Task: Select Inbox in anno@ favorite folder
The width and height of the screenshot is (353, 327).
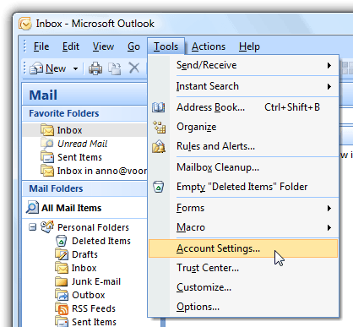Action: point(102,171)
